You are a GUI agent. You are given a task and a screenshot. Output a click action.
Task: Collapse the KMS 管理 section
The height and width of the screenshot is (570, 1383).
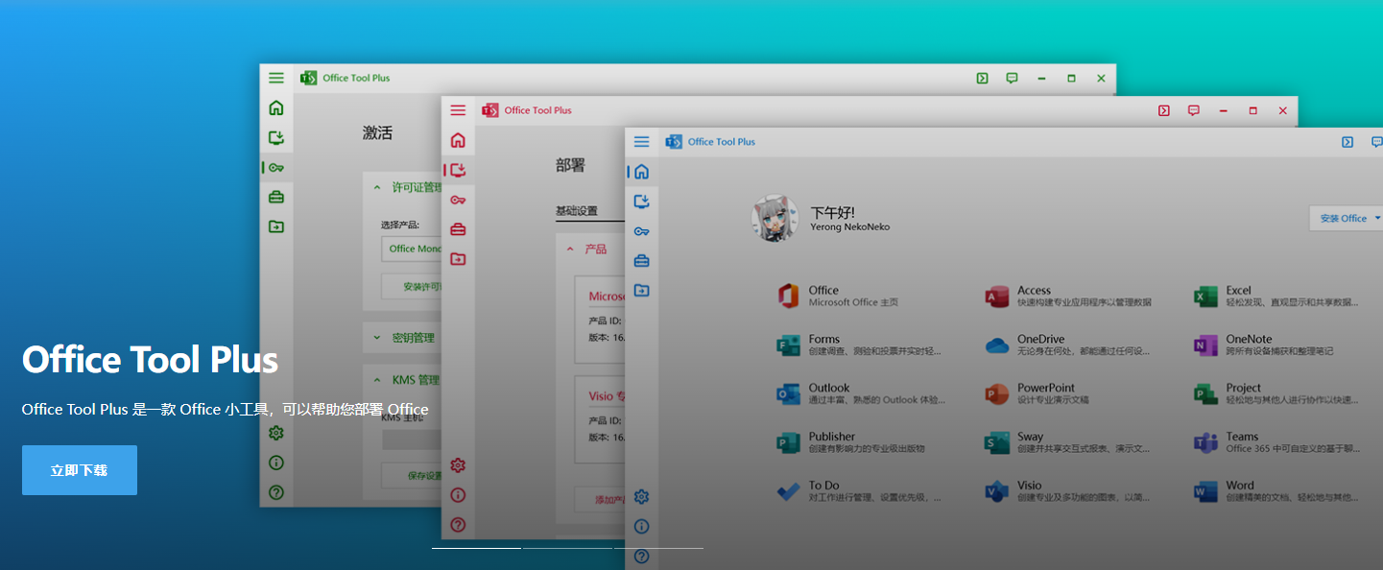(x=403, y=380)
